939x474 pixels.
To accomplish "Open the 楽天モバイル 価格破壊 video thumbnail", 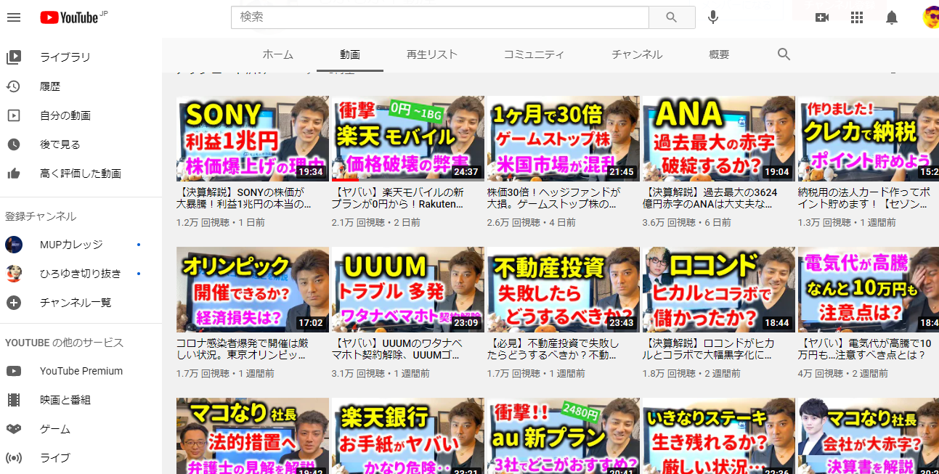I will tap(408, 139).
